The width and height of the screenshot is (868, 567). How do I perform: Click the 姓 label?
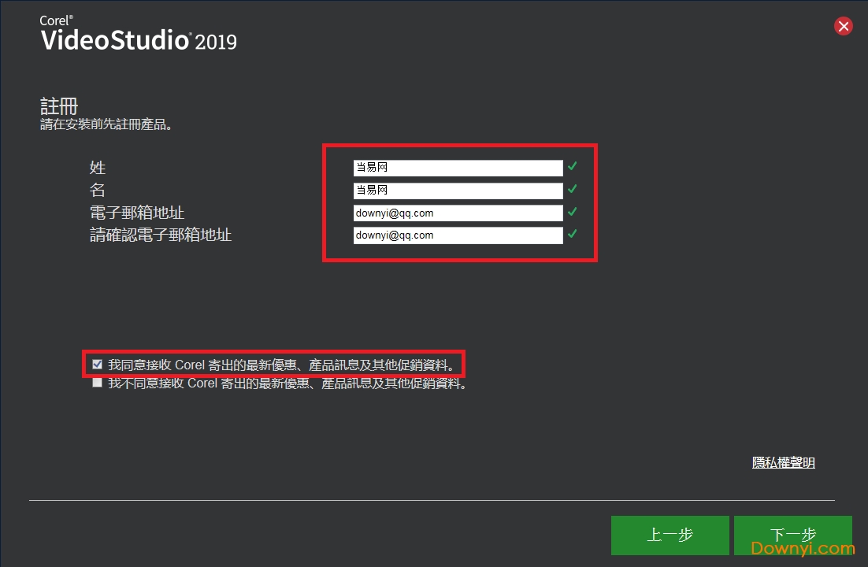(x=98, y=167)
